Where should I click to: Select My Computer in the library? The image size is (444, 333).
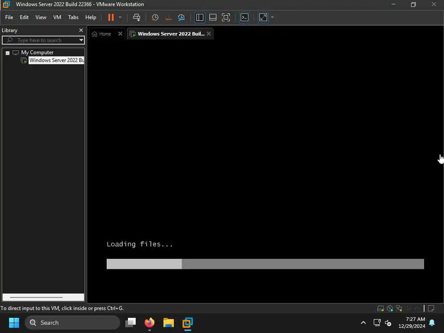(37, 52)
